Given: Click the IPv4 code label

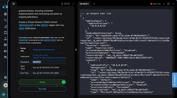Looking at the screenshot, I should tap(22, 29).
